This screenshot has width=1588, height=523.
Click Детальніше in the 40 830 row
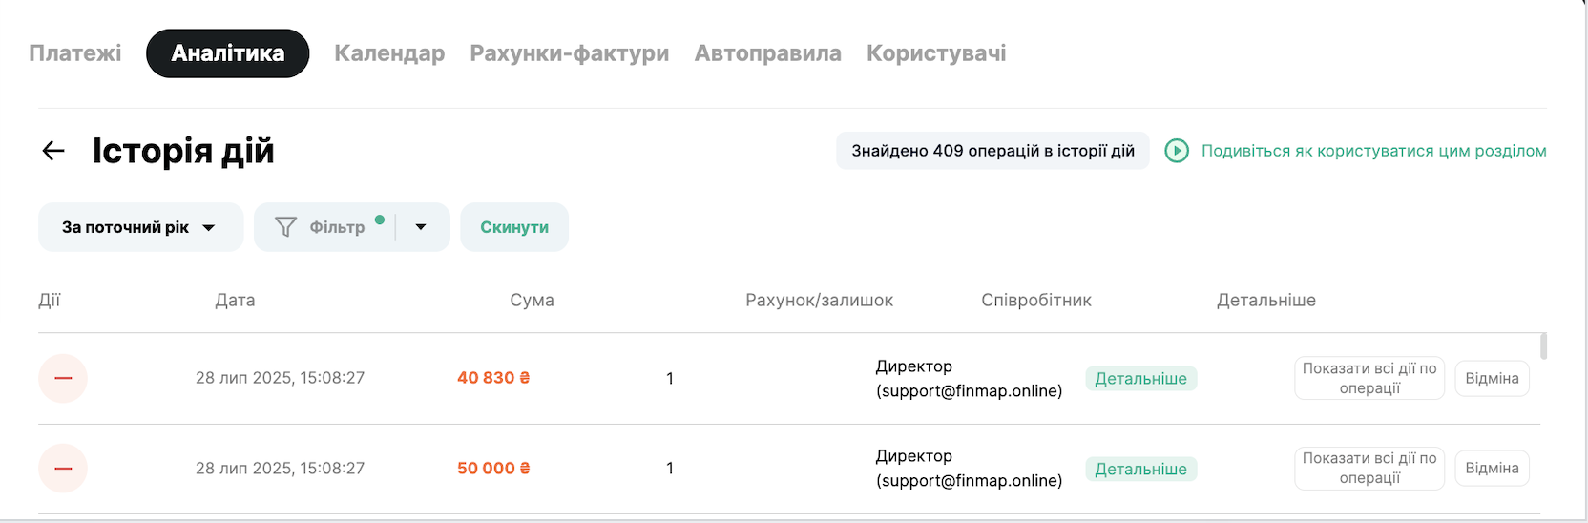1140,379
